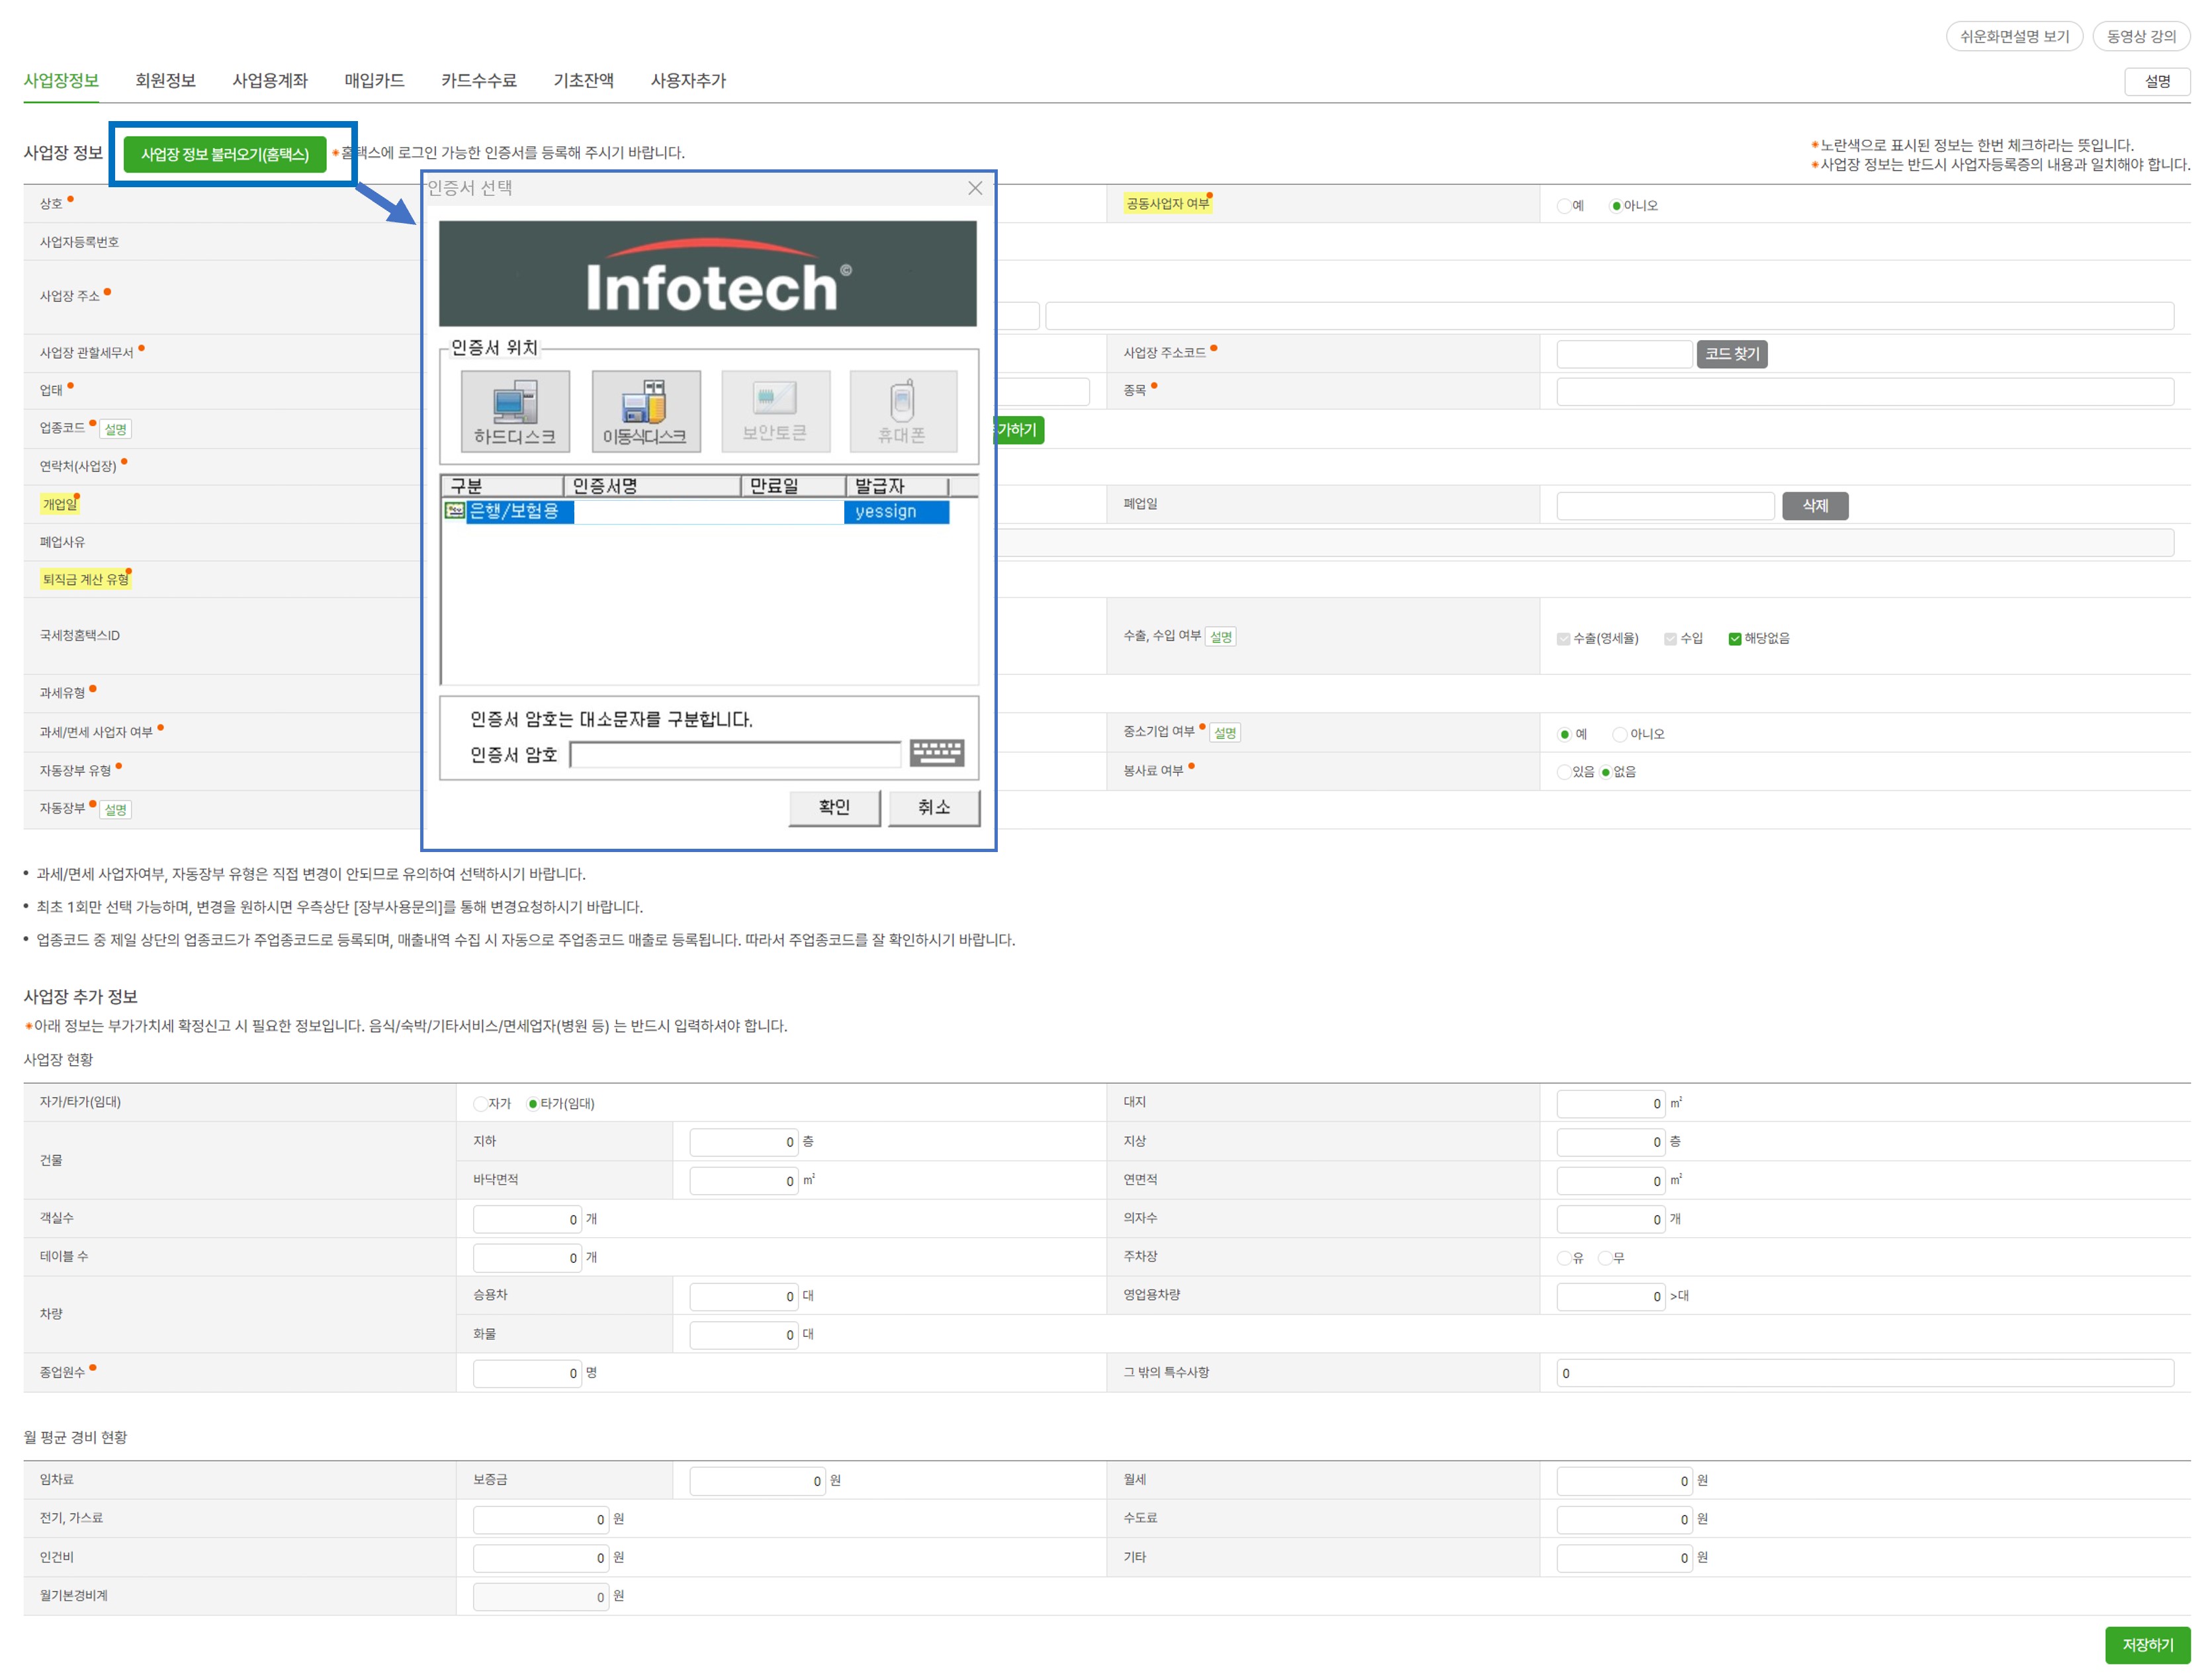Switch to the 회원정보 tab
This screenshot has height=1677, width=2212.
pyautogui.click(x=165, y=80)
